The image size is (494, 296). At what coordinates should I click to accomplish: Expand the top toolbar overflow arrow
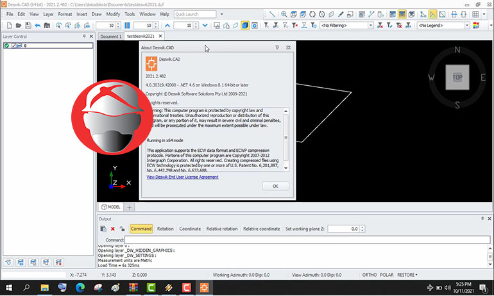pos(484,14)
